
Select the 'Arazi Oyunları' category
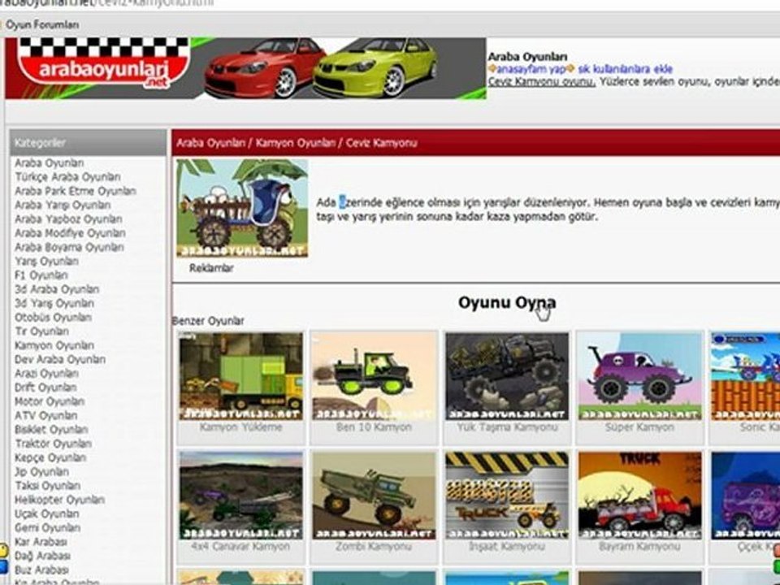pos(46,373)
